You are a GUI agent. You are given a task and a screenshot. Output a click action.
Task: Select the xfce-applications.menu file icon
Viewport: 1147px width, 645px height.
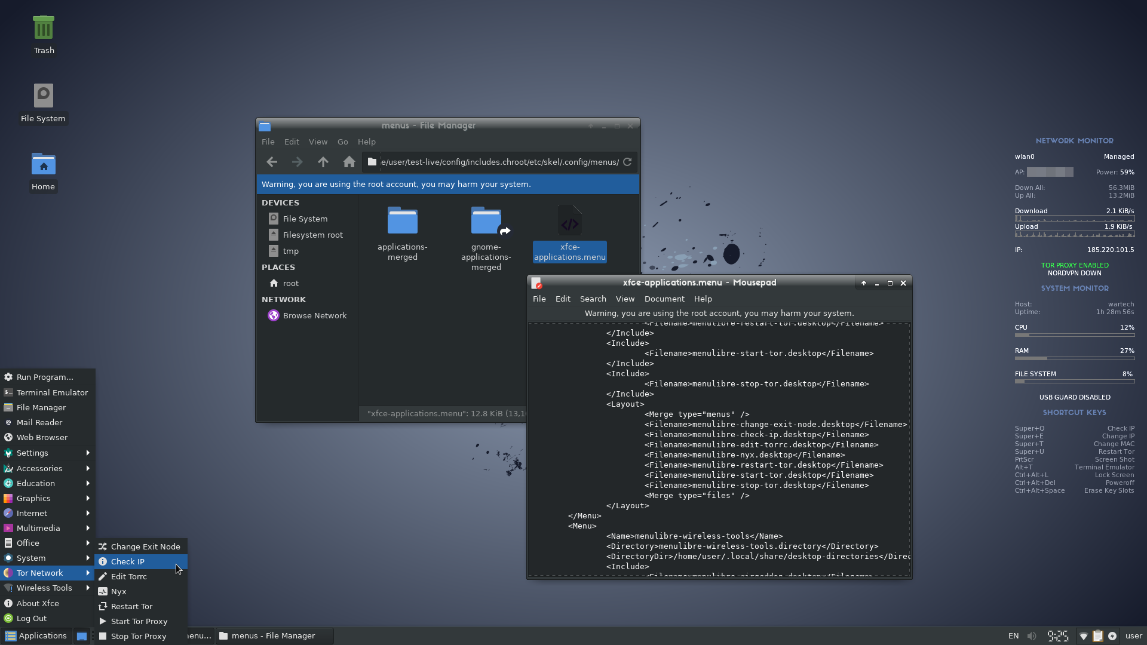pyautogui.click(x=569, y=223)
